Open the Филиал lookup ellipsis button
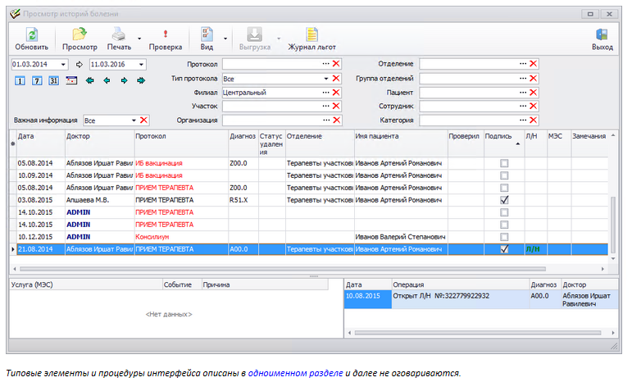This screenshot has height=382, width=632. tap(325, 93)
